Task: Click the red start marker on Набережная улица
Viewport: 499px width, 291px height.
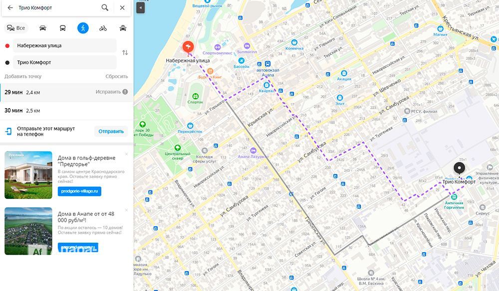Action: click(x=188, y=47)
